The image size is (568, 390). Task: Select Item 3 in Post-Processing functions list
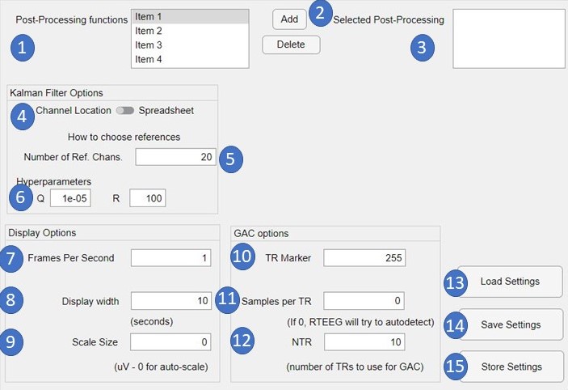pyautogui.click(x=190, y=45)
